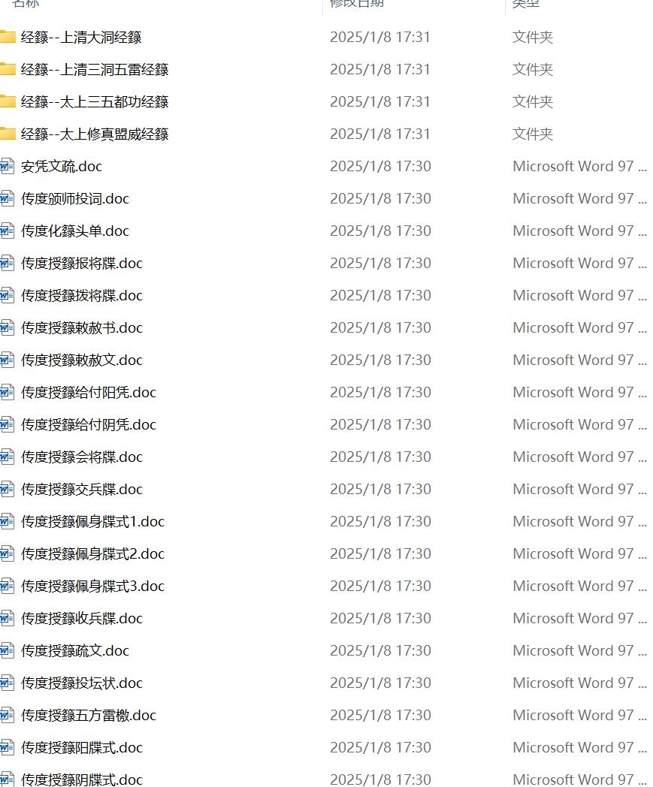Click 文件夹 type of 经籙--上清大洞经籙
This screenshot has height=787, width=653.
click(532, 37)
